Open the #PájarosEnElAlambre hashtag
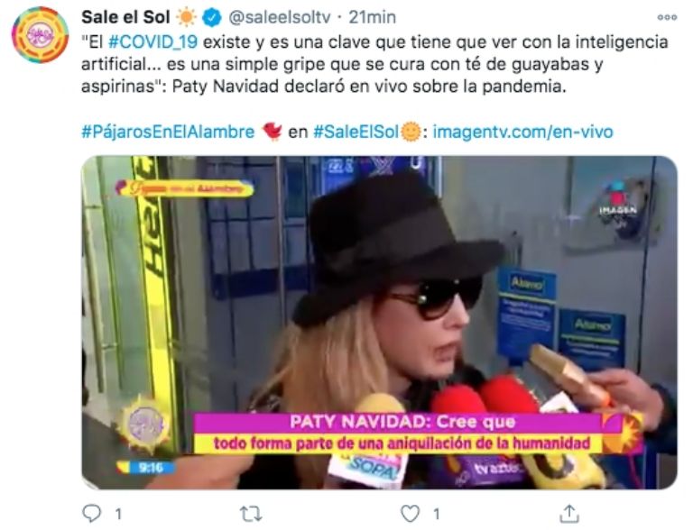This screenshot has height=530, width=693. (x=168, y=132)
